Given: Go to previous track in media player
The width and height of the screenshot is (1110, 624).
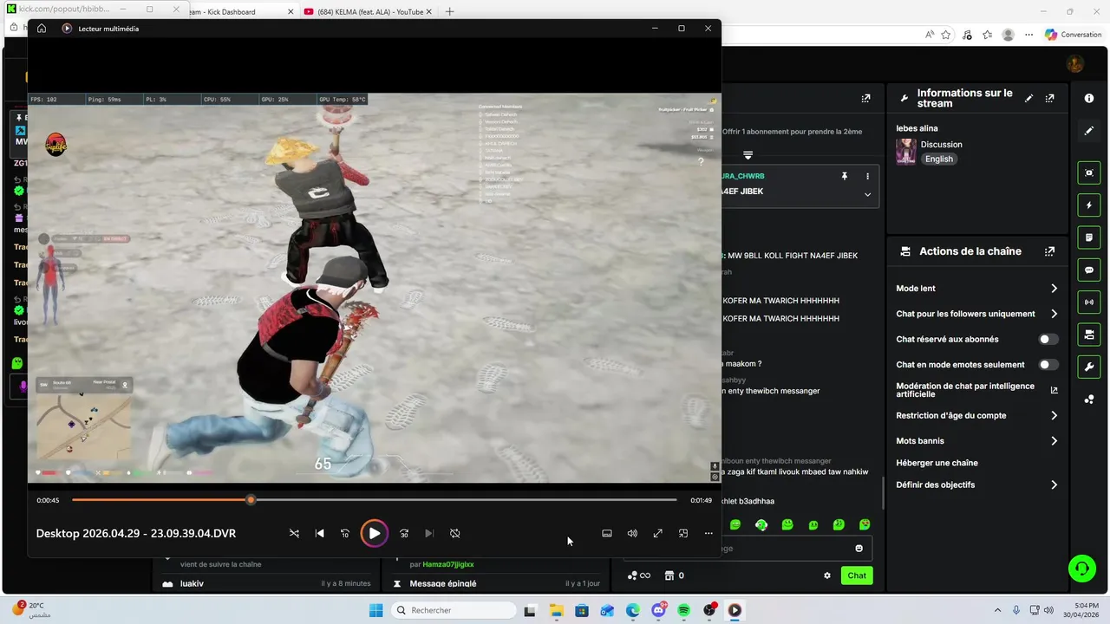Looking at the screenshot, I should [x=319, y=533].
